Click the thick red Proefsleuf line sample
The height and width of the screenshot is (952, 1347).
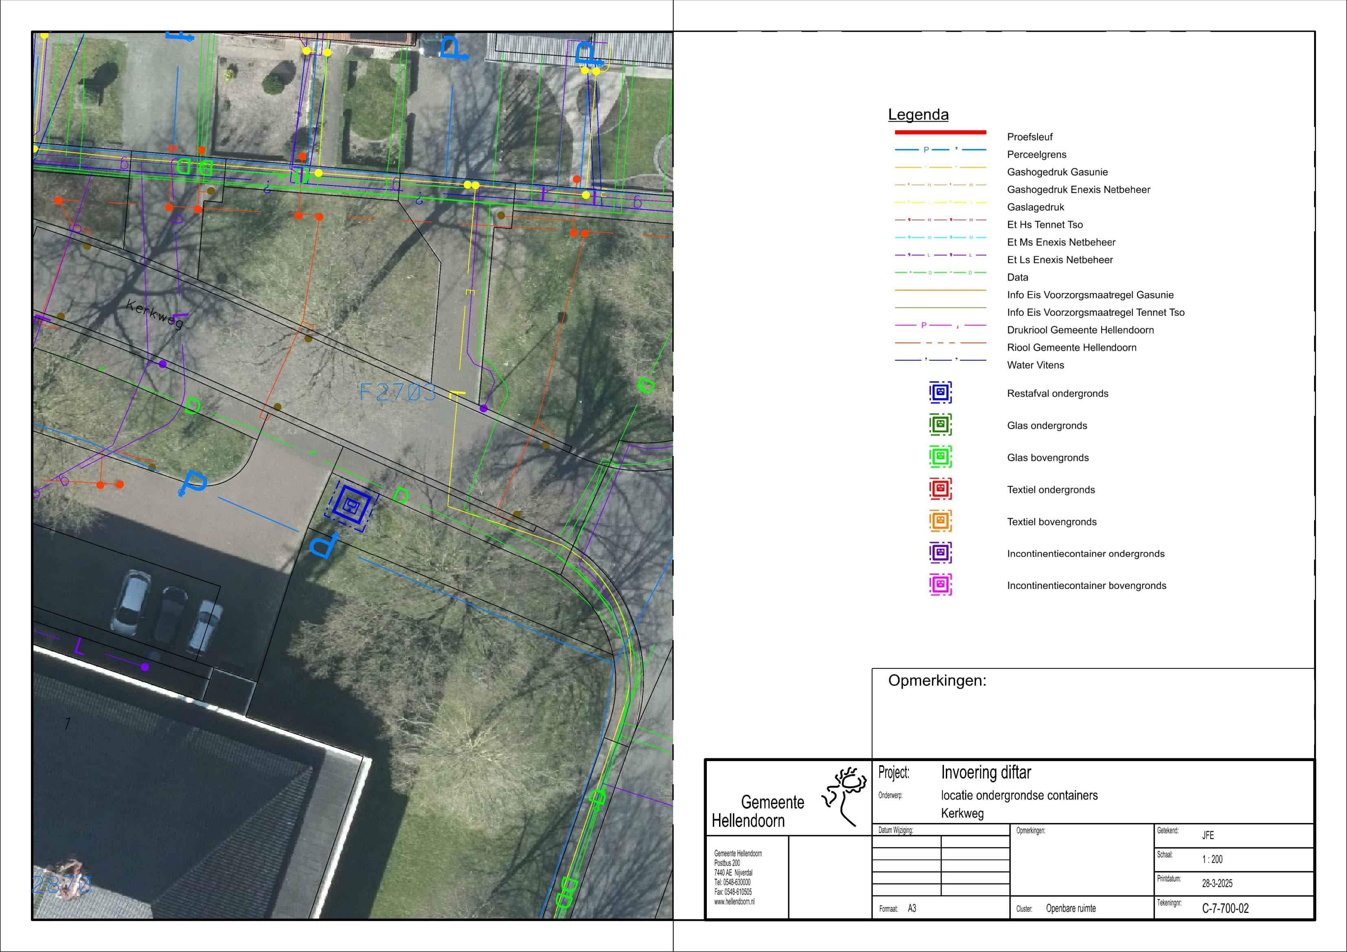point(940,133)
